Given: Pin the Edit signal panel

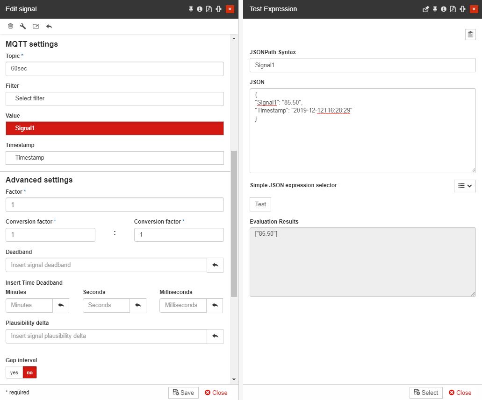Looking at the screenshot, I should tap(191, 9).
